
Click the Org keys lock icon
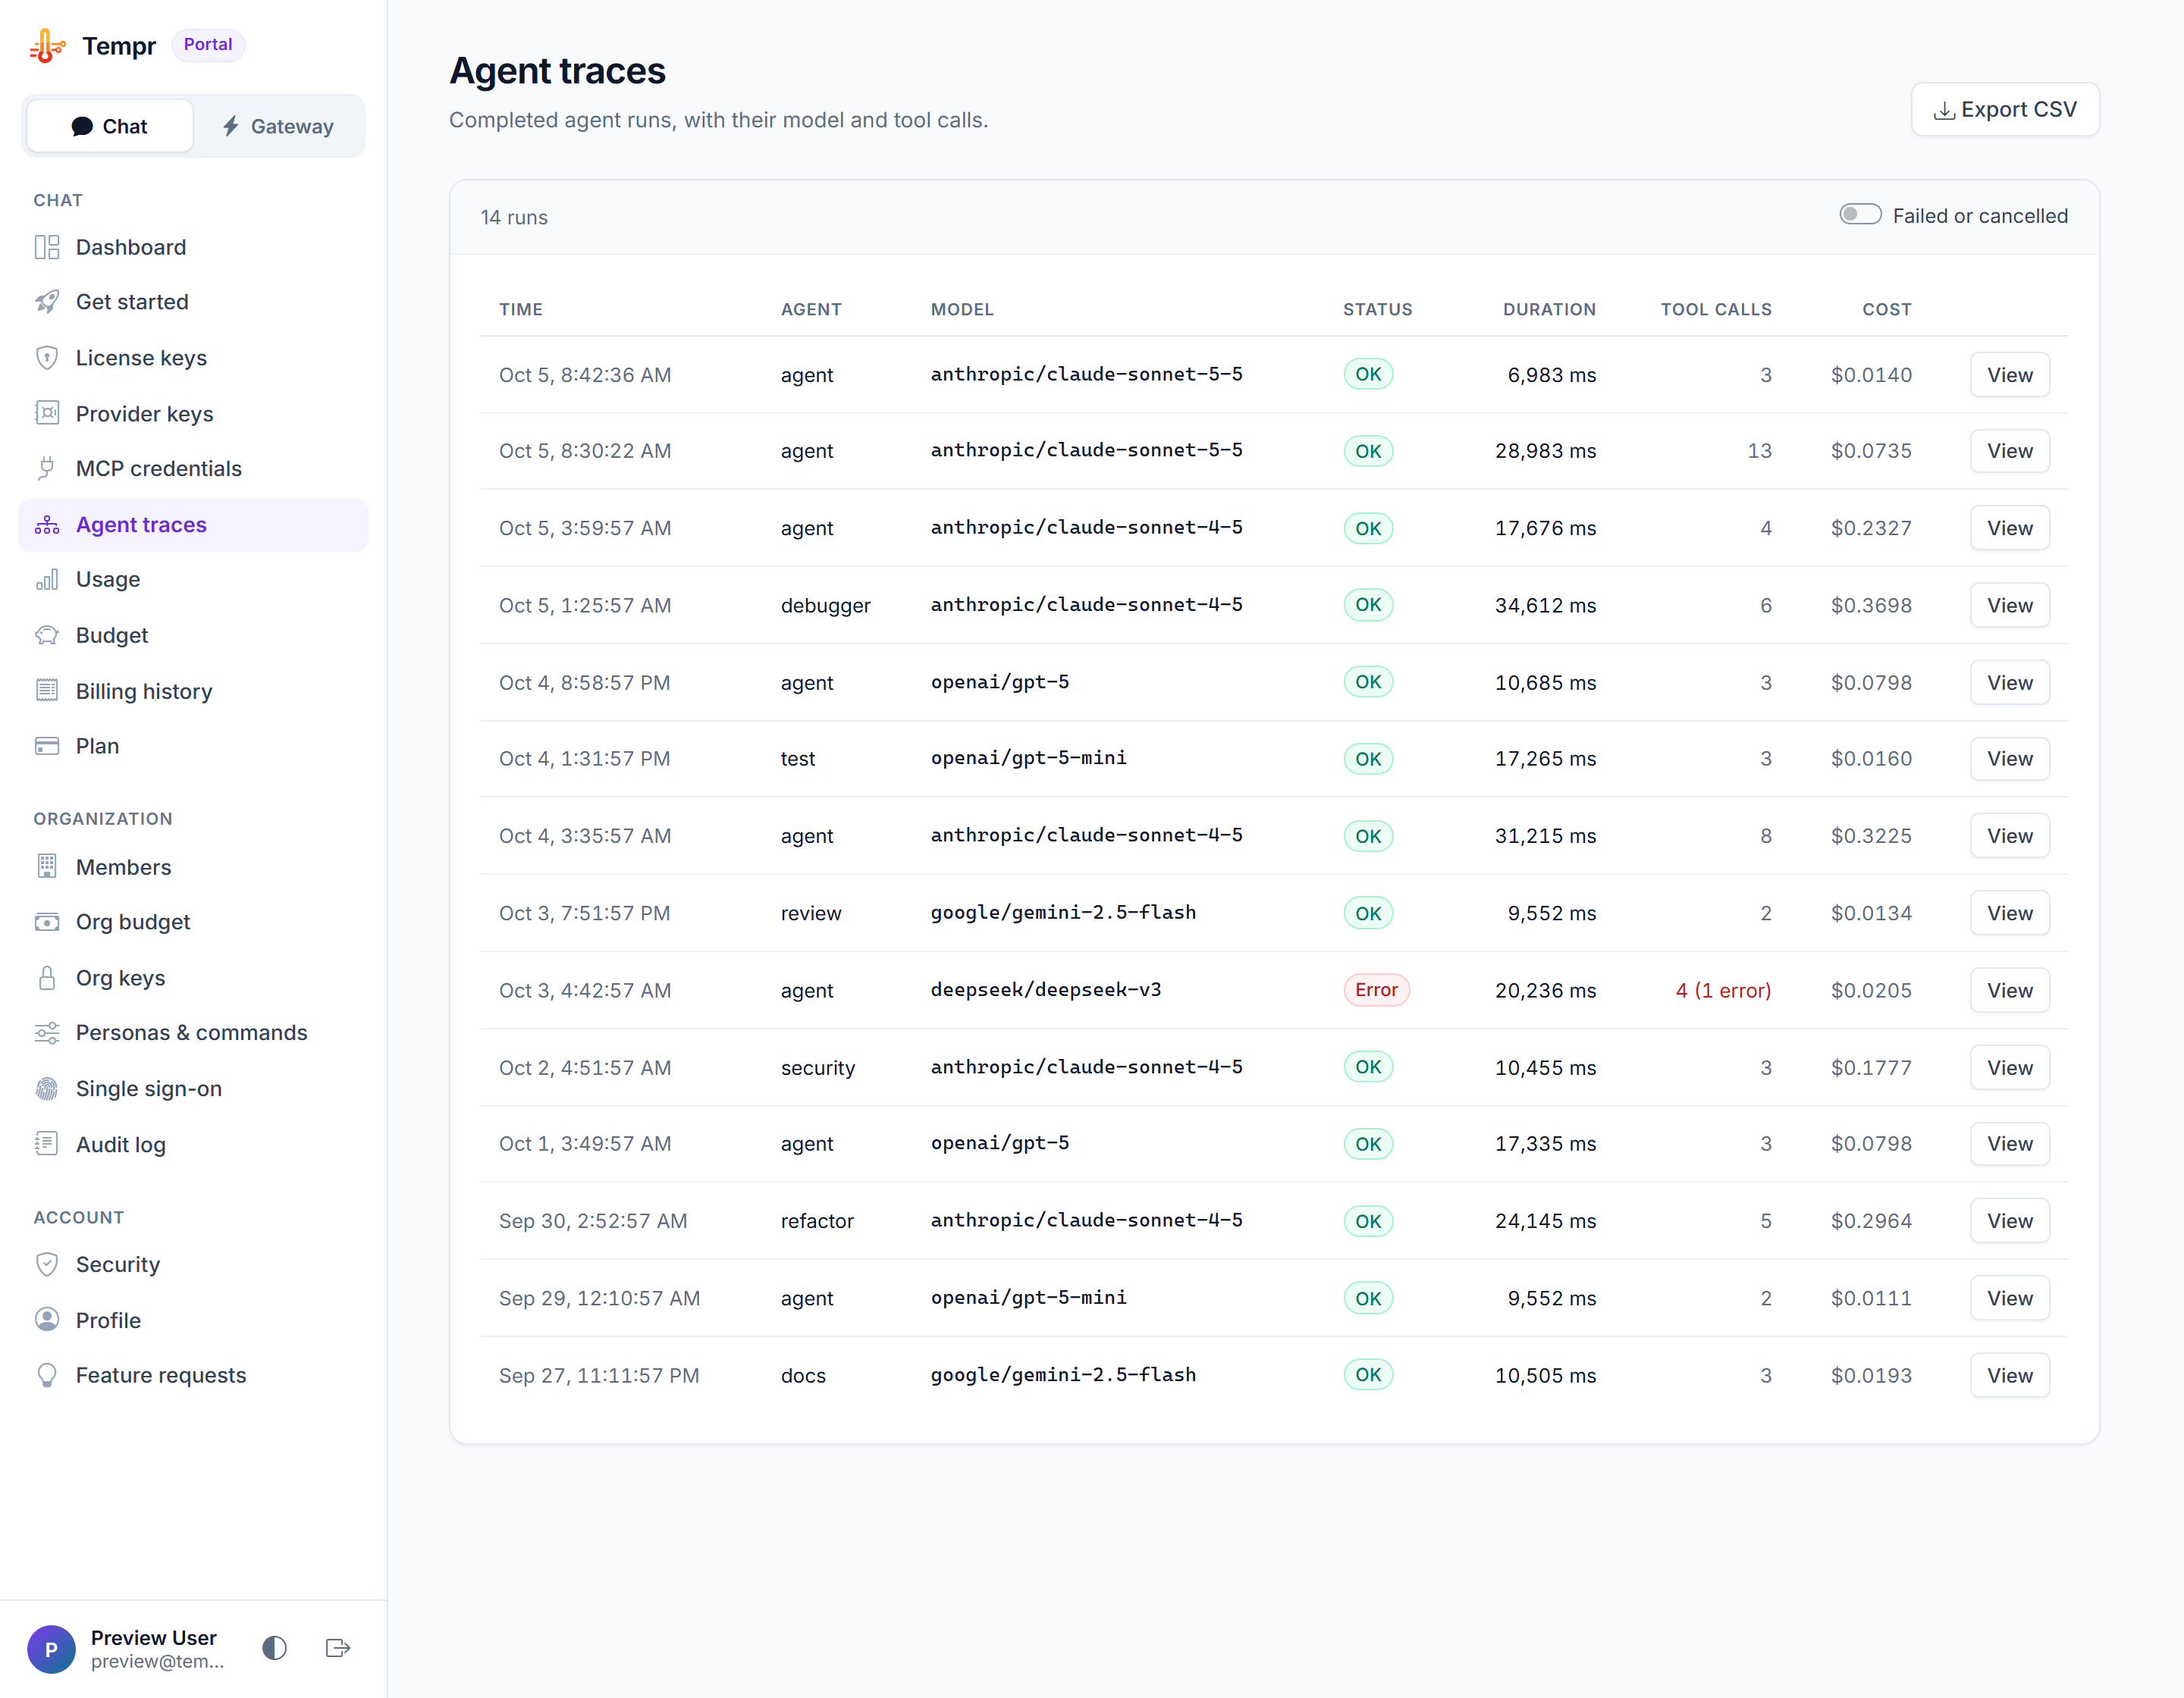point(47,977)
